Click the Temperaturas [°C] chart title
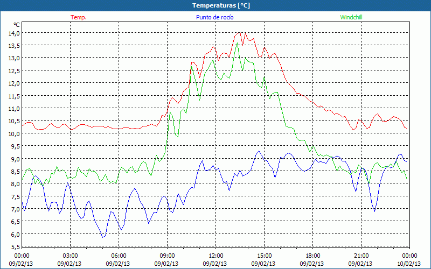The height and width of the screenshot is (269, 431). point(221,5)
